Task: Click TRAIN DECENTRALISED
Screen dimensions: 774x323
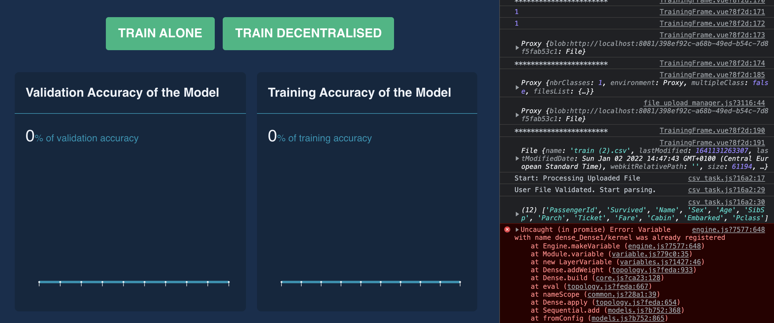Action: point(308,33)
